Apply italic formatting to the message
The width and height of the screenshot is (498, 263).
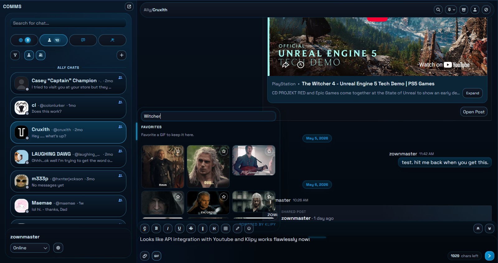pyautogui.click(x=168, y=228)
